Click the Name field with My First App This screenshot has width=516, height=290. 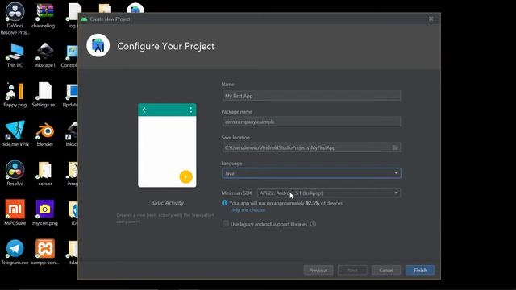point(311,96)
